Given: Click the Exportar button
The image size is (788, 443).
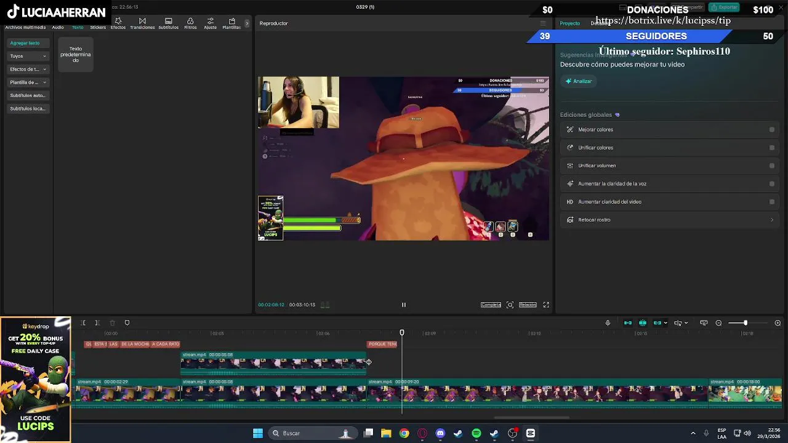Looking at the screenshot, I should (x=724, y=7).
